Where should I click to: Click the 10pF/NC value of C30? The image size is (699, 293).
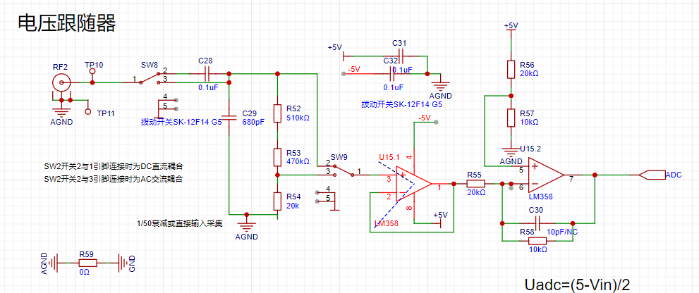tap(561, 232)
